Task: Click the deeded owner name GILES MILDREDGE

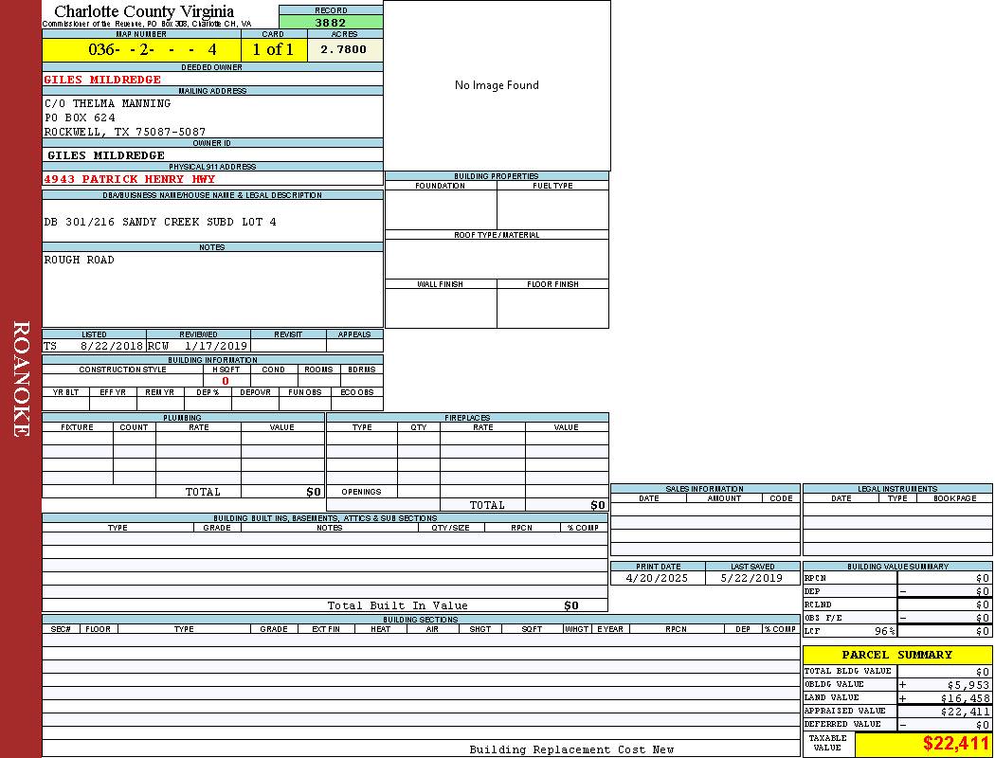Action: pyautogui.click(x=103, y=80)
